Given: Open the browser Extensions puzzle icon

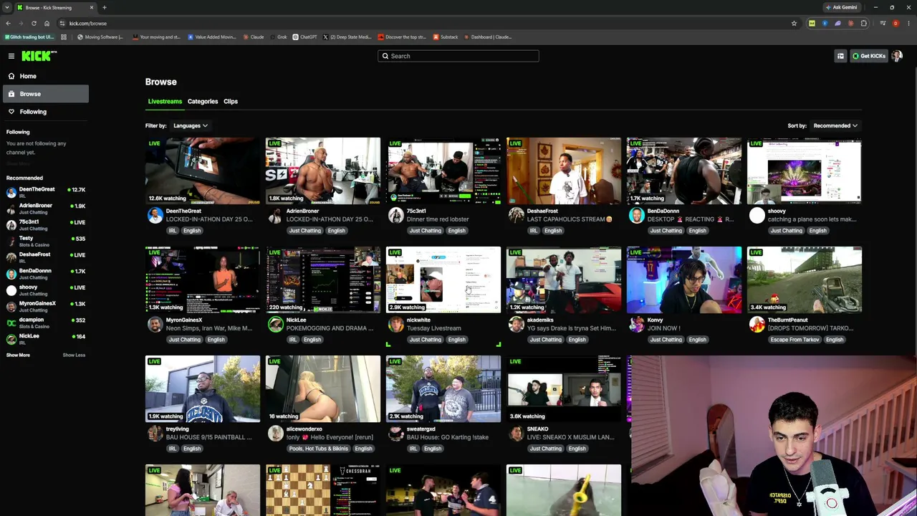Looking at the screenshot, I should (x=863, y=24).
